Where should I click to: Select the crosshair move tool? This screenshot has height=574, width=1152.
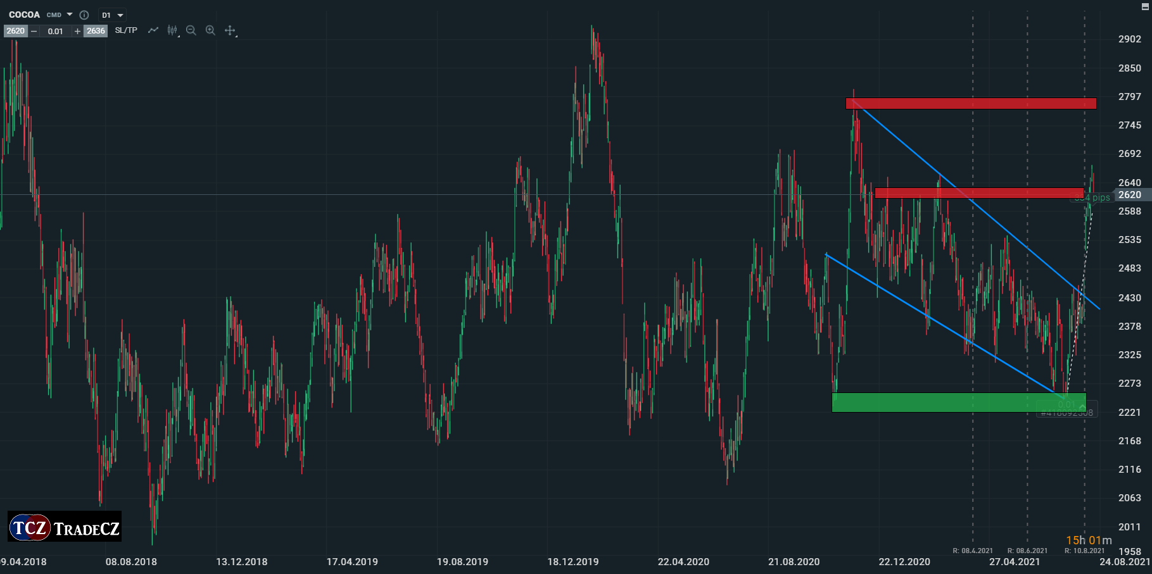230,30
